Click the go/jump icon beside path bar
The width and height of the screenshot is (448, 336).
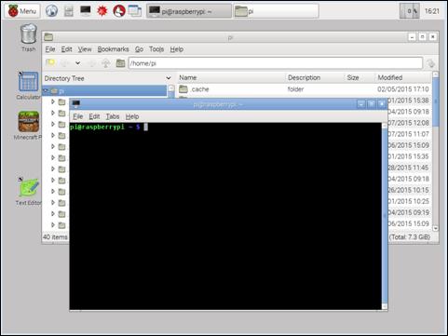pyautogui.click(x=430, y=63)
